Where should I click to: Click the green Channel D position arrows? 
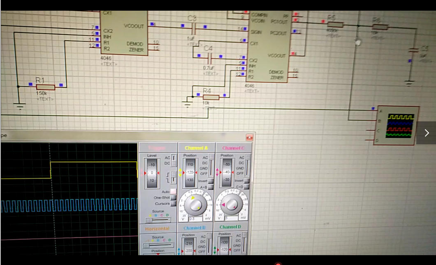[x=215, y=250]
